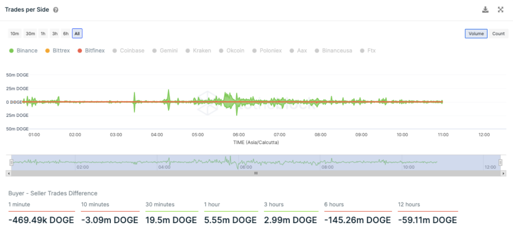Expand chart to fullscreen
This screenshot has width=513, height=234.
[500, 10]
